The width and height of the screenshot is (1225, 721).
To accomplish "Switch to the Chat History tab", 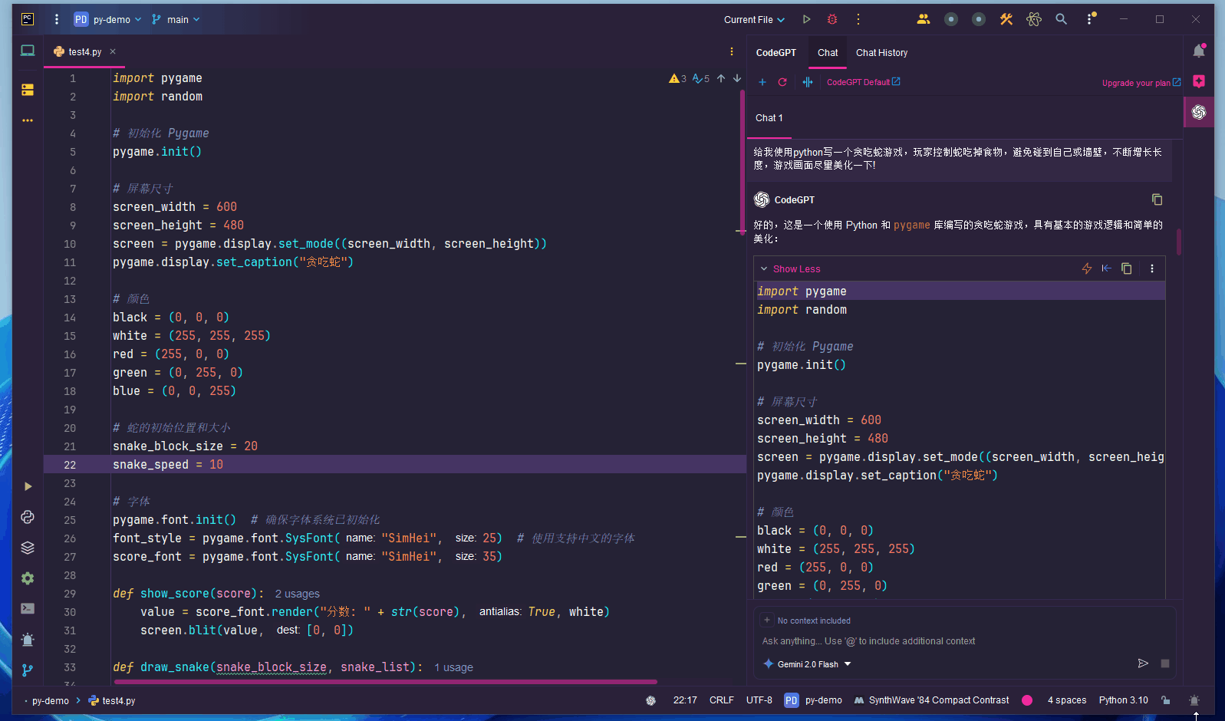I will [x=881, y=53].
